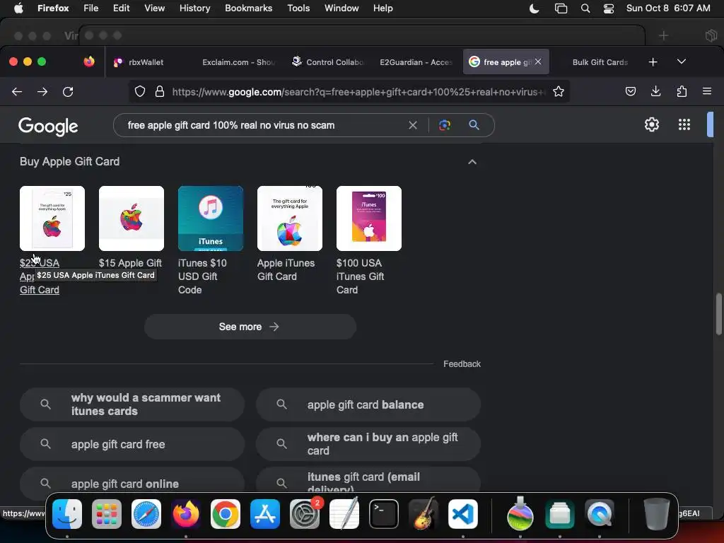This screenshot has height=543, width=724.
Task: Go forward with the forward arrow
Action: [x=42, y=92]
